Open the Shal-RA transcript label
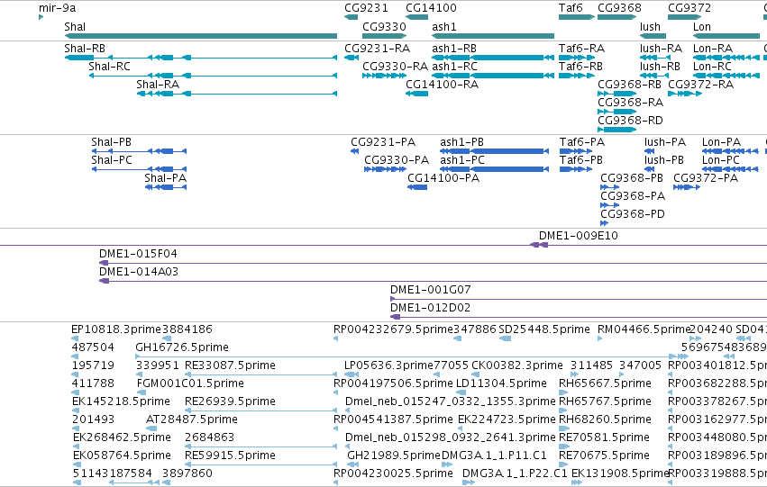Viewport: 767px width, 487px height. [158, 85]
